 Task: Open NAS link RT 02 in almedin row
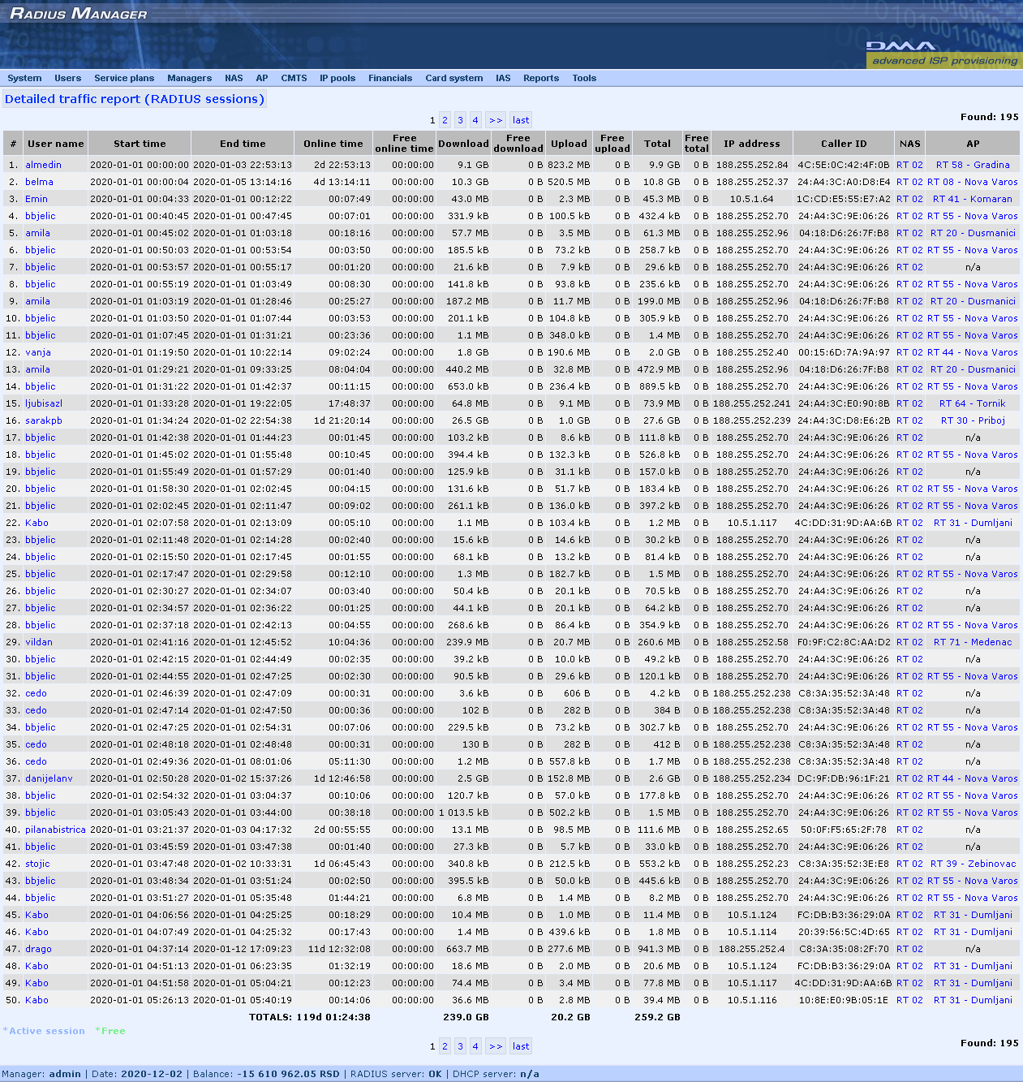[909, 165]
